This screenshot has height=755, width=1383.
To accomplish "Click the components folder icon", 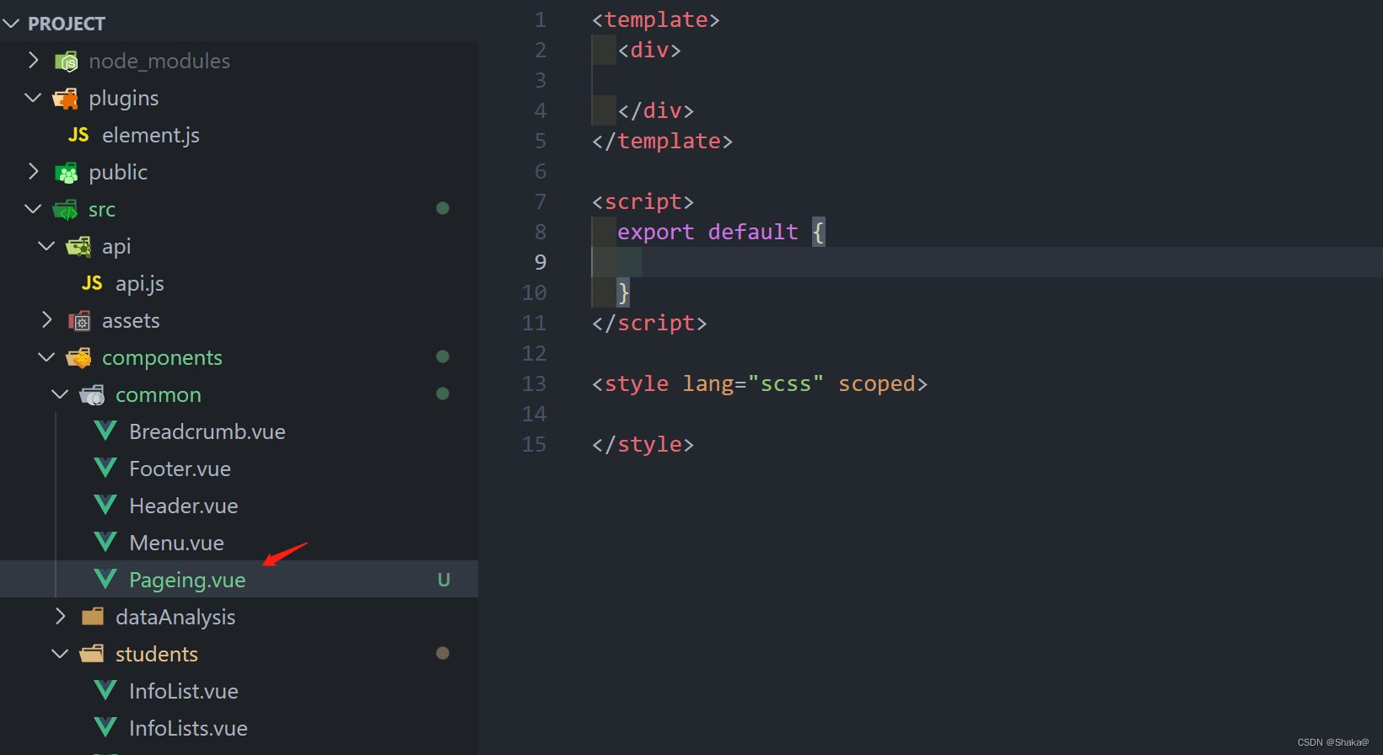I will click(79, 358).
